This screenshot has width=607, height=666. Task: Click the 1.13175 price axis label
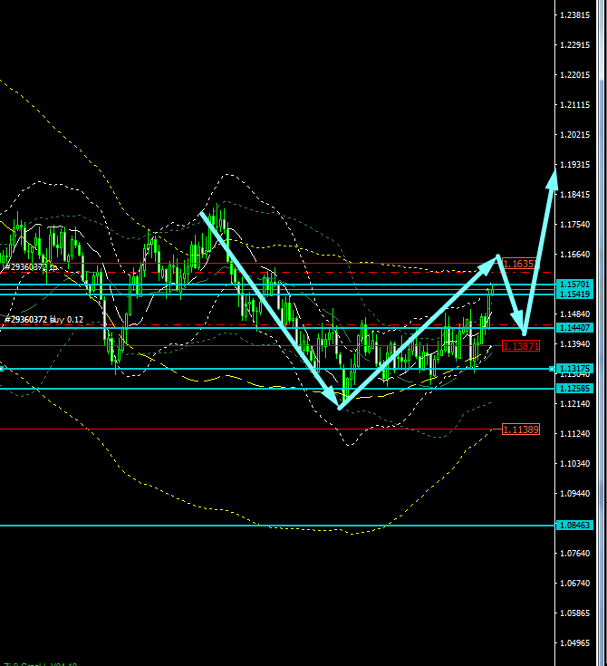(575, 369)
